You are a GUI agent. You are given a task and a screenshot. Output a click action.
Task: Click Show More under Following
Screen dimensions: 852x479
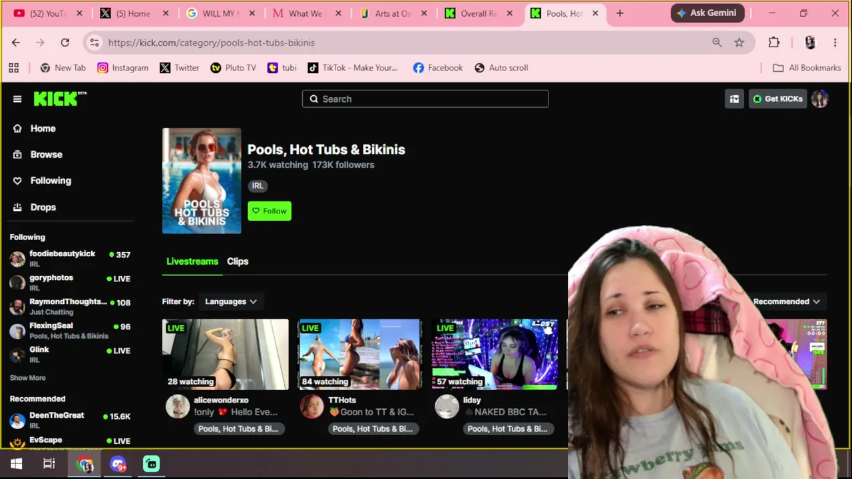click(x=28, y=378)
